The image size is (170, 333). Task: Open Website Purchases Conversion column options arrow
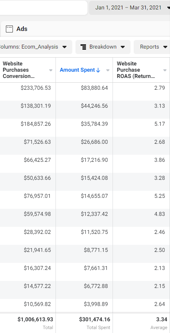[x=51, y=70]
